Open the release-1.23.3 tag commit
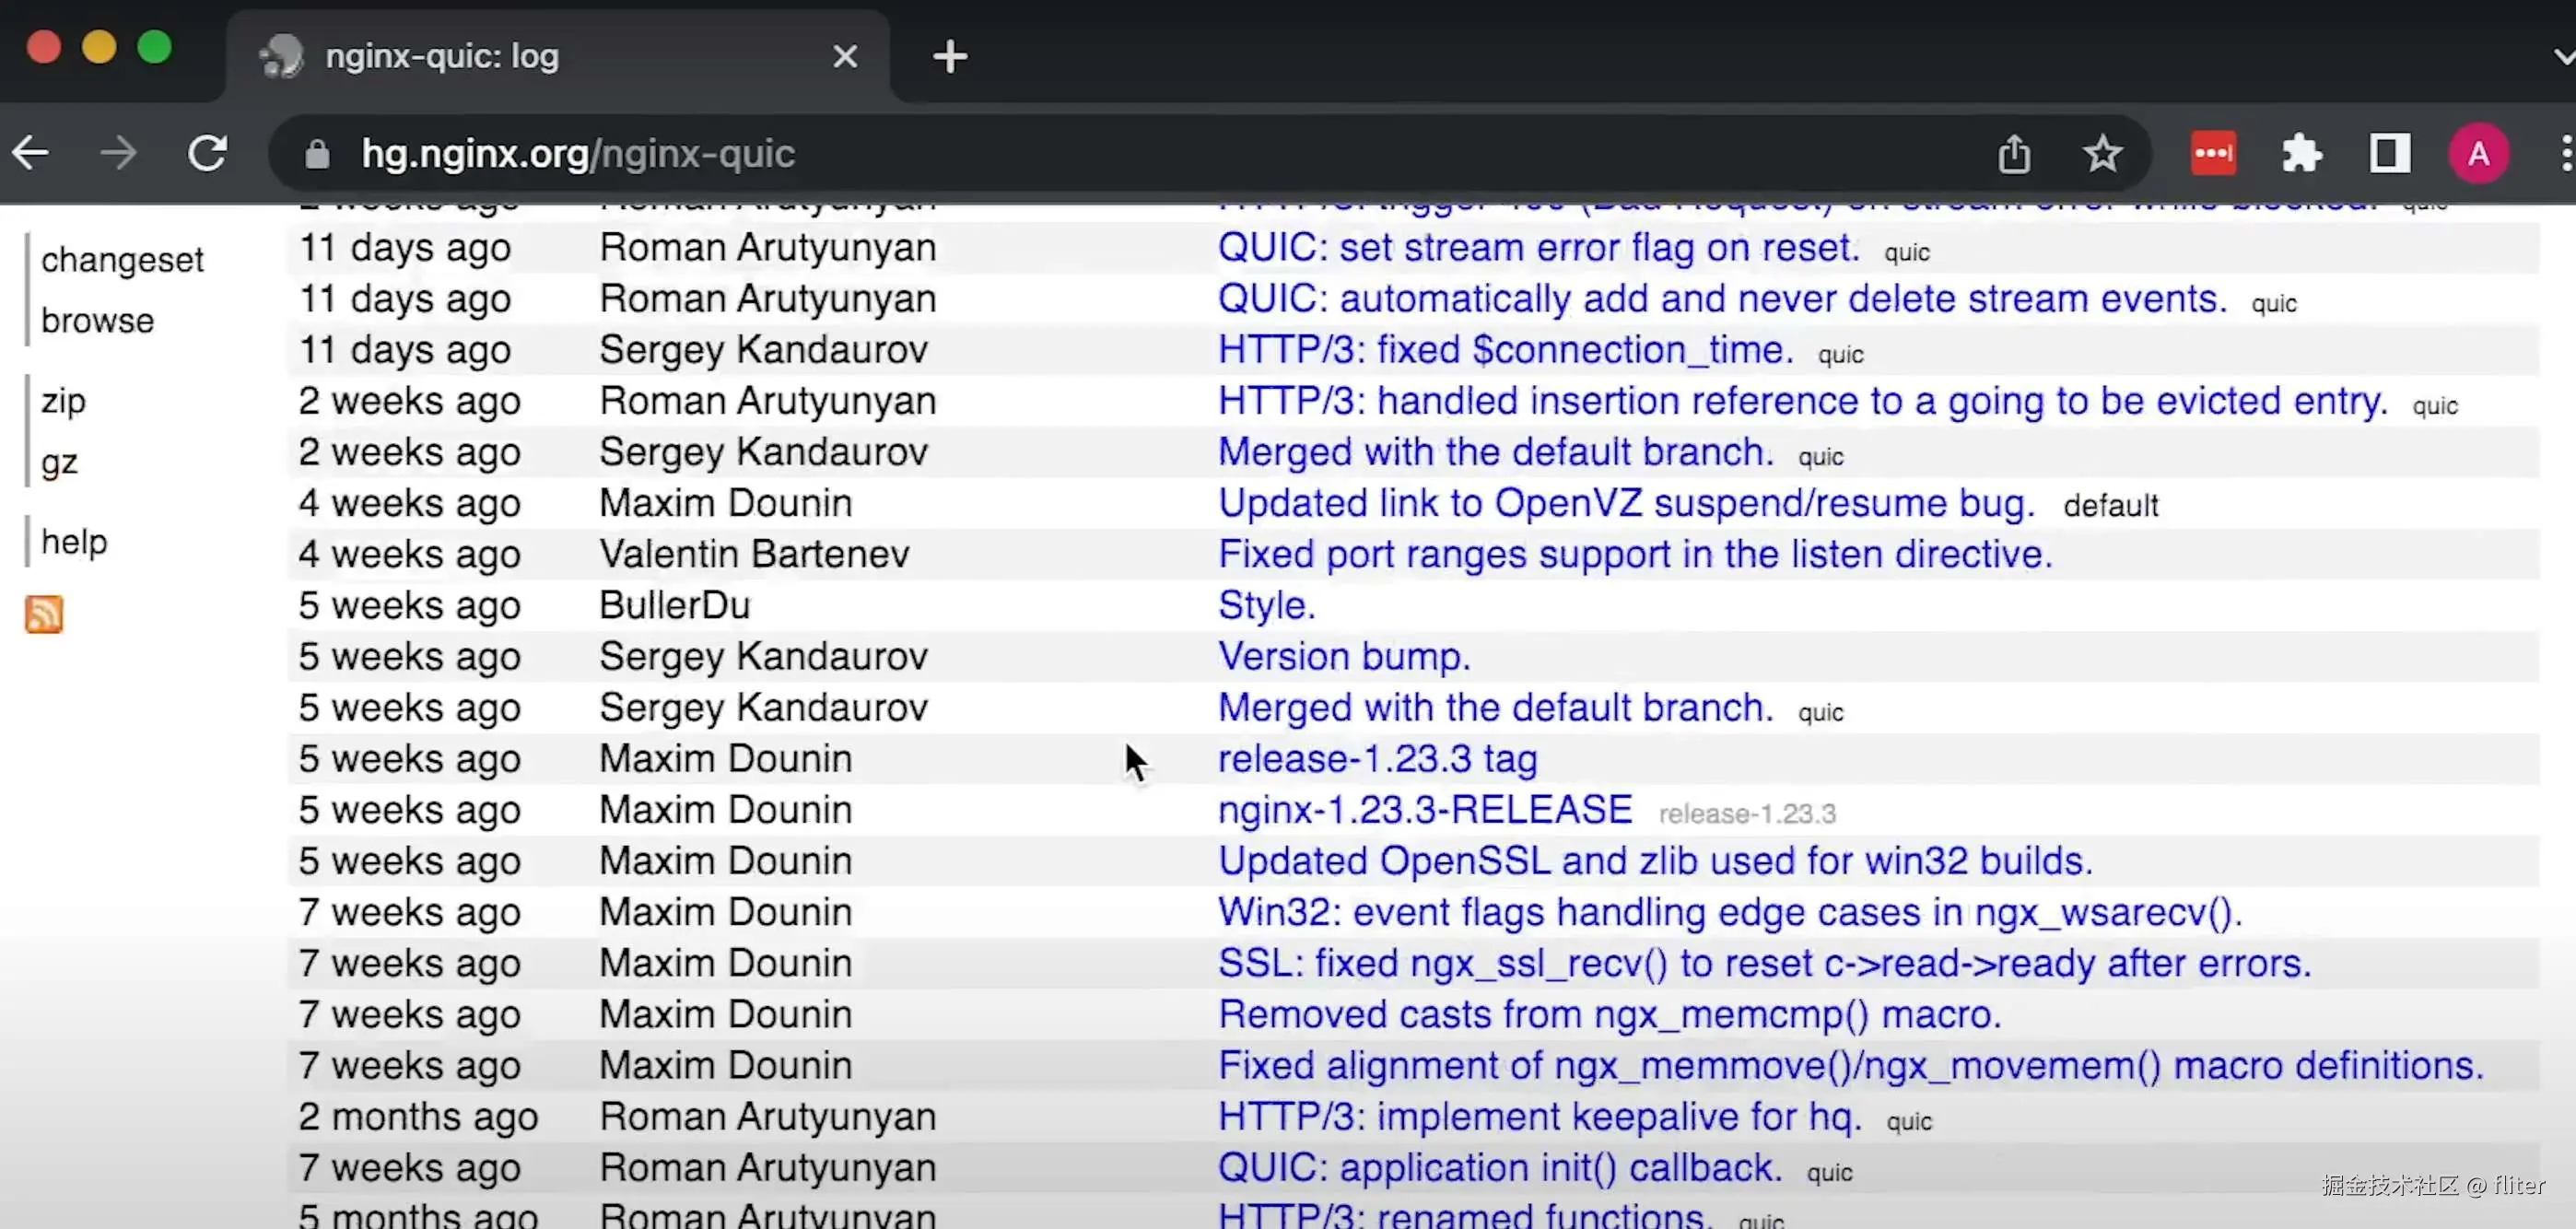 (1377, 759)
